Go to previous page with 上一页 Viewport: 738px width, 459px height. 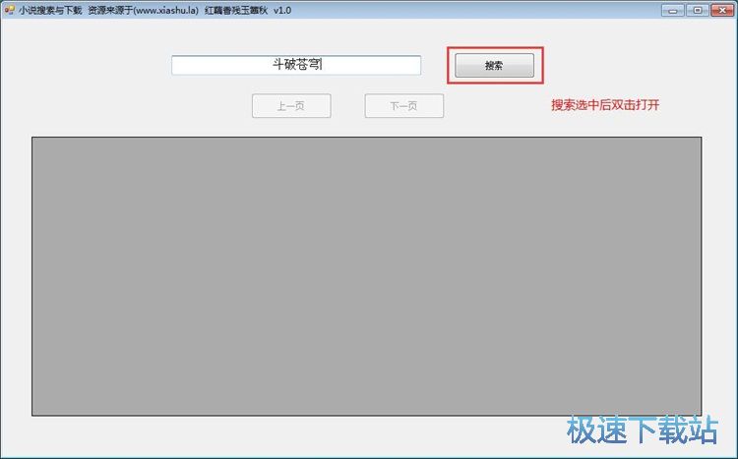pyautogui.click(x=291, y=106)
